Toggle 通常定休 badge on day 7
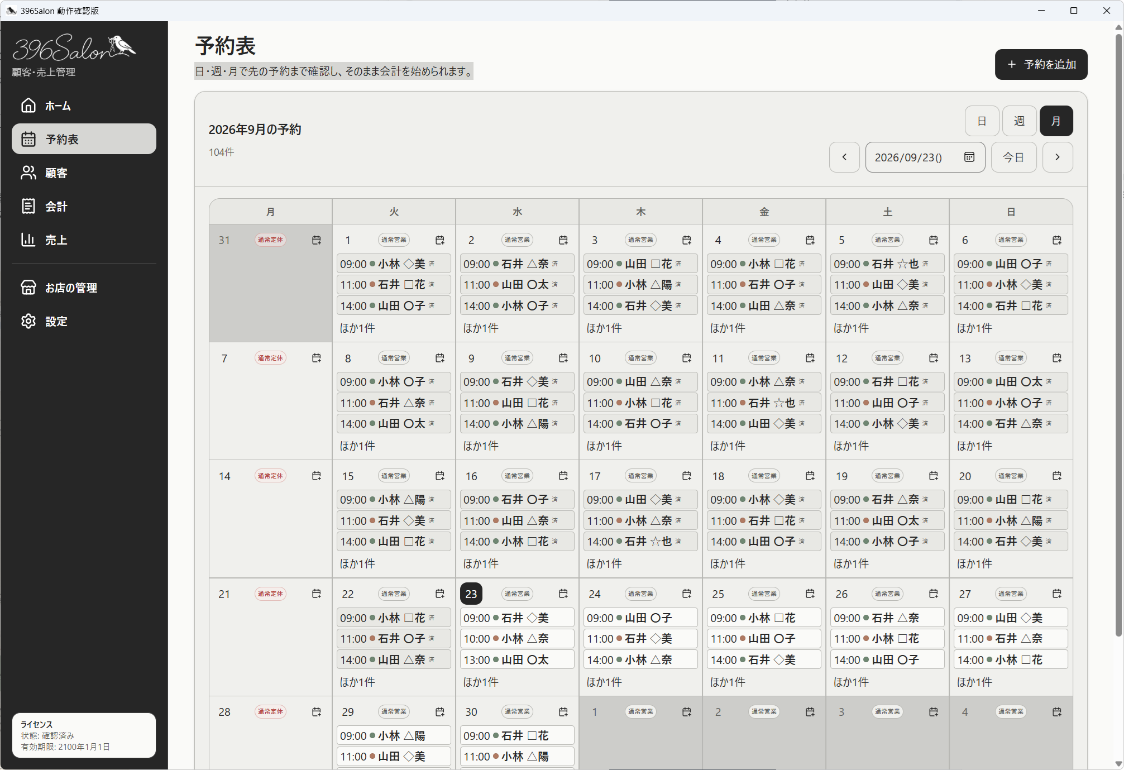 coord(270,358)
